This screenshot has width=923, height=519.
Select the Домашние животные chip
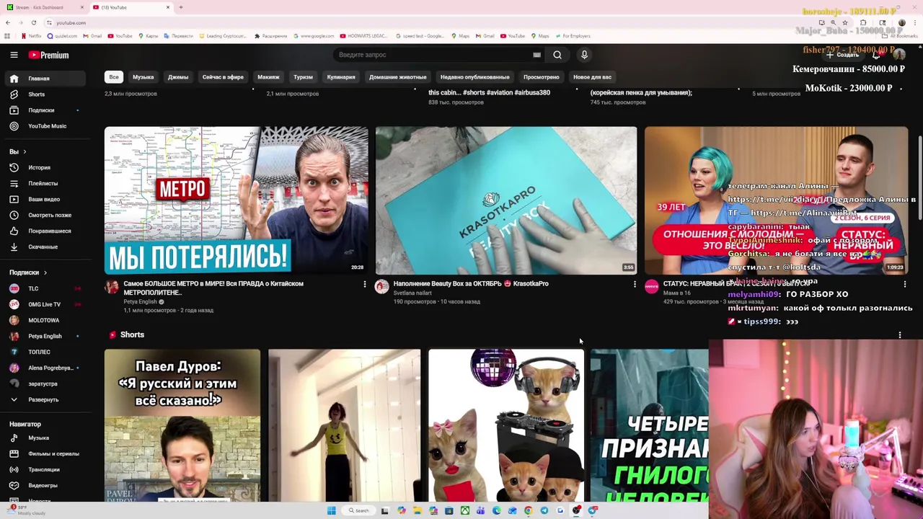tap(398, 77)
